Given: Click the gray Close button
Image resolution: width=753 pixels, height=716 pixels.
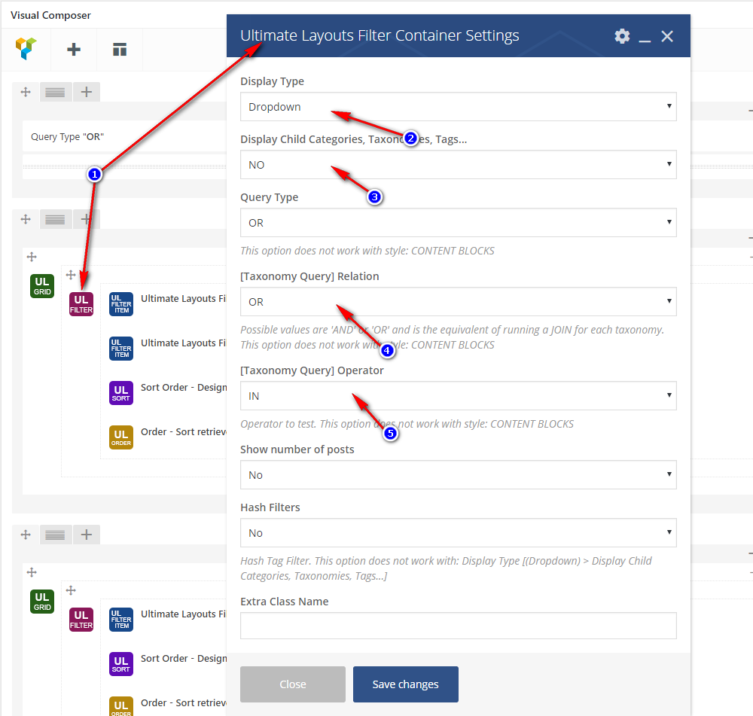Looking at the screenshot, I should click(x=293, y=684).
